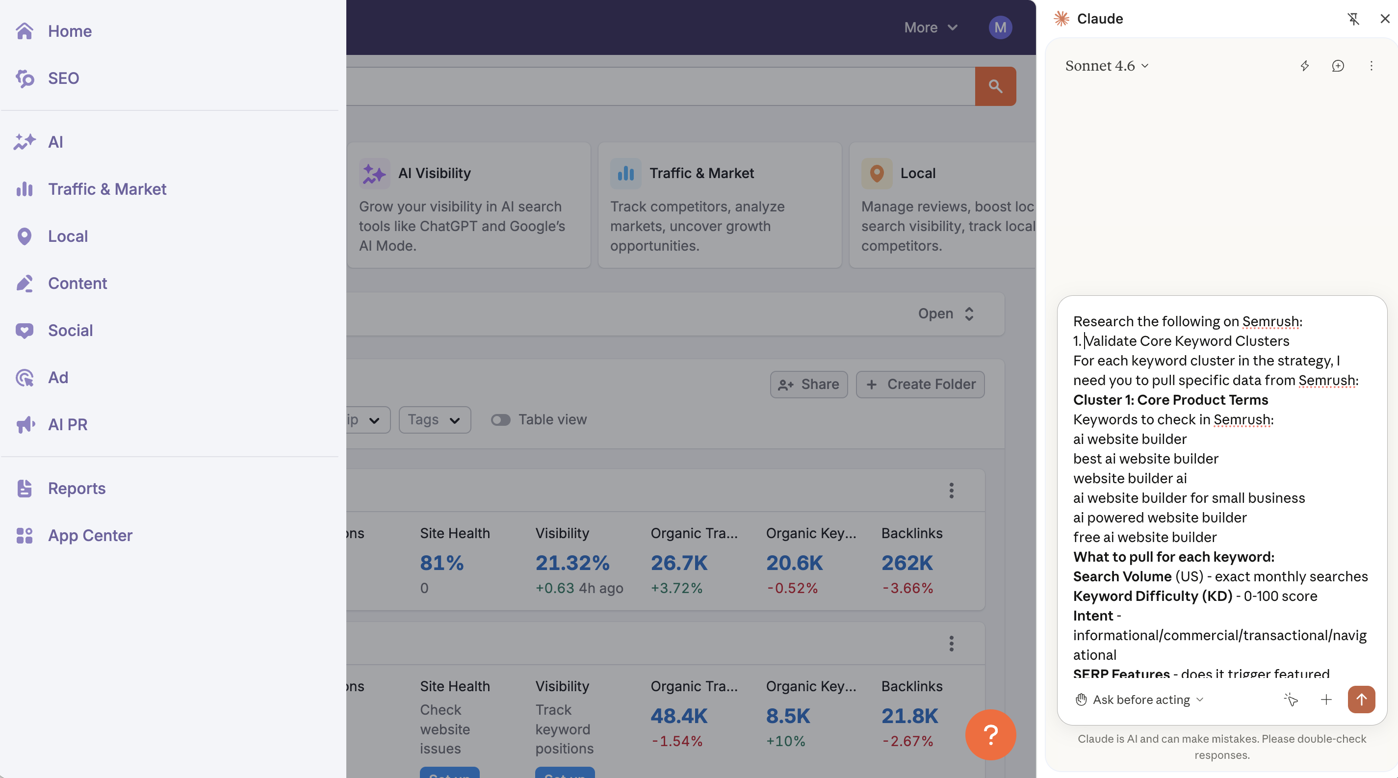
Task: Click Site Health value 81%
Action: point(441,563)
